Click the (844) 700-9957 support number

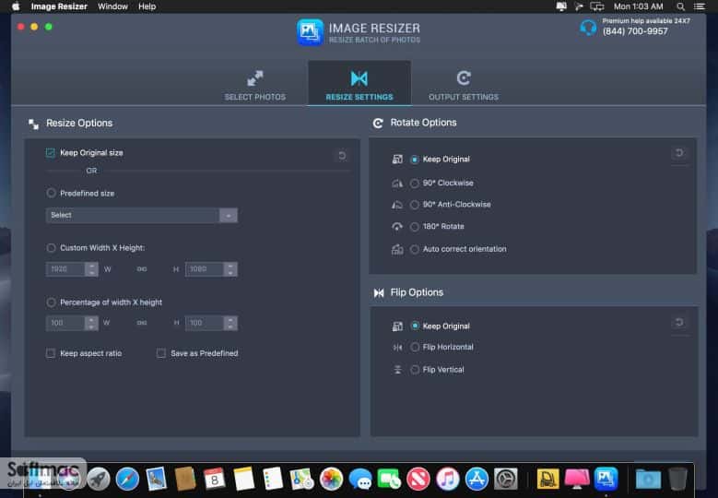click(635, 31)
